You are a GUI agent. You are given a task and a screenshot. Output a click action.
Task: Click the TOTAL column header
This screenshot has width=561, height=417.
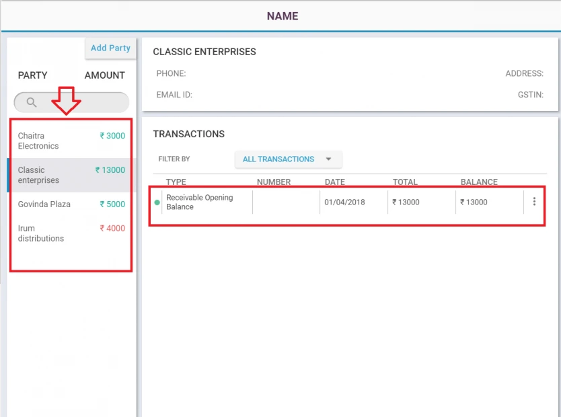[405, 182]
